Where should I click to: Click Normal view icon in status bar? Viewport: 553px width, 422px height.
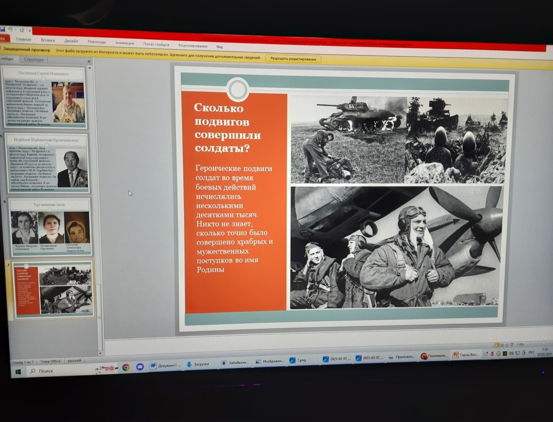click(497, 345)
